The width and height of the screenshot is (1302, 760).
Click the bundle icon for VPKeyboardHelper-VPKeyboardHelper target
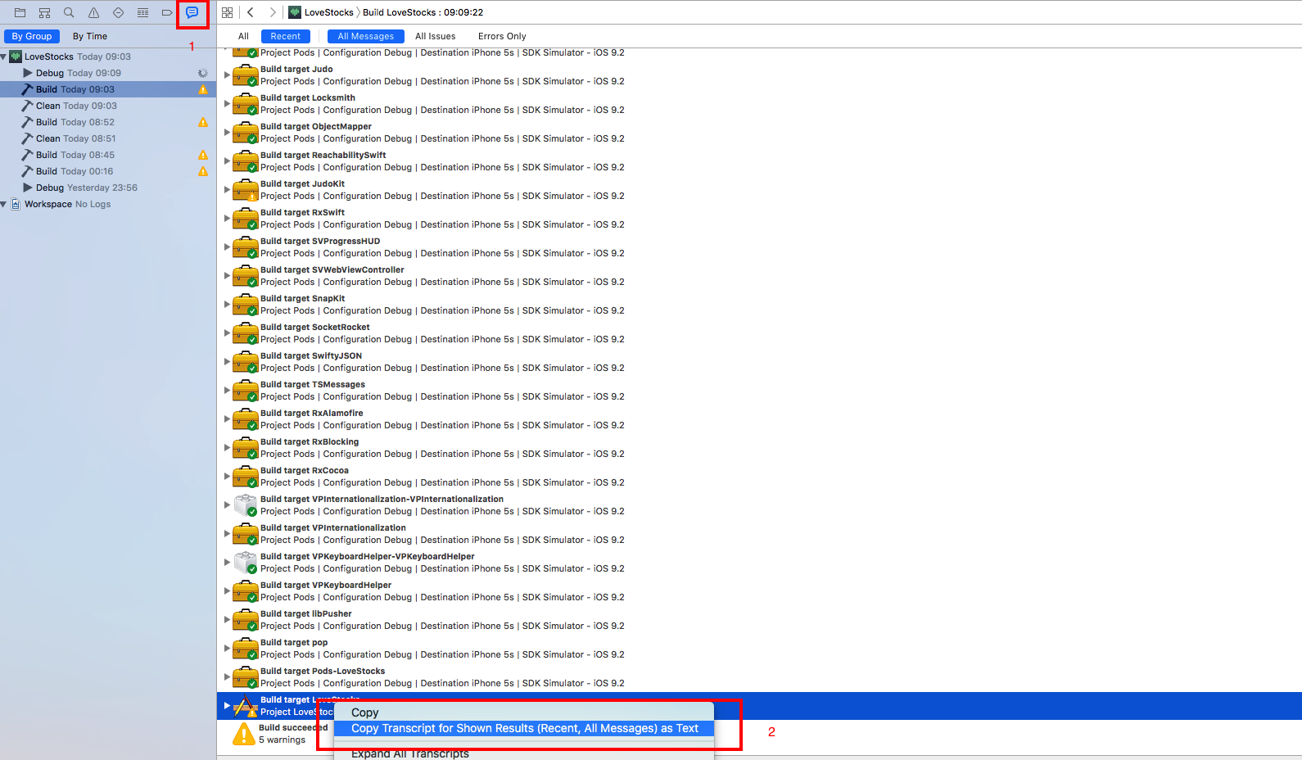pyautogui.click(x=246, y=563)
